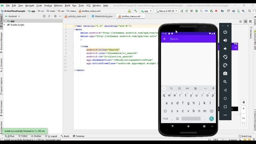Open the Logcat tool window
The width and height of the screenshot is (256, 144).
pos(51,136)
